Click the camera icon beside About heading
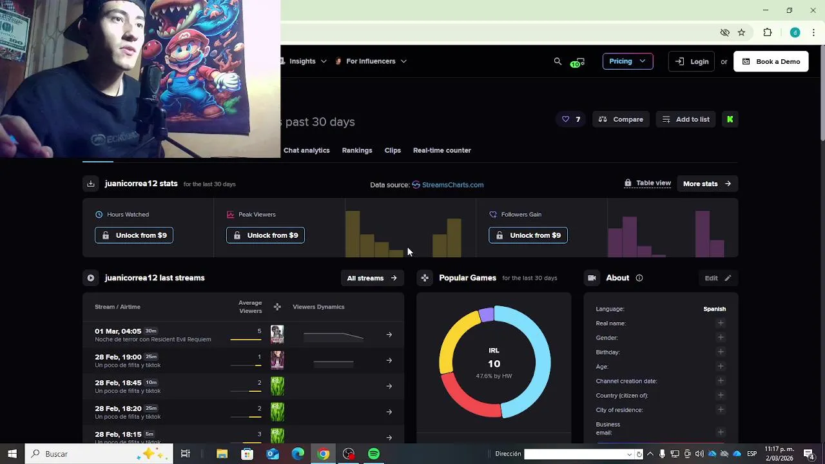The image size is (825, 464). tap(592, 278)
